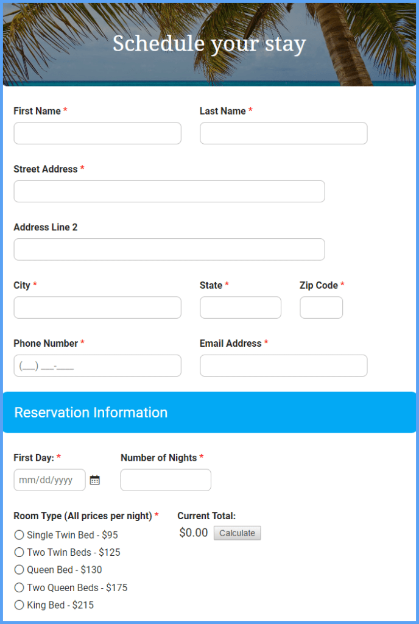
Task: Click the First Day date field
Action: (x=49, y=480)
